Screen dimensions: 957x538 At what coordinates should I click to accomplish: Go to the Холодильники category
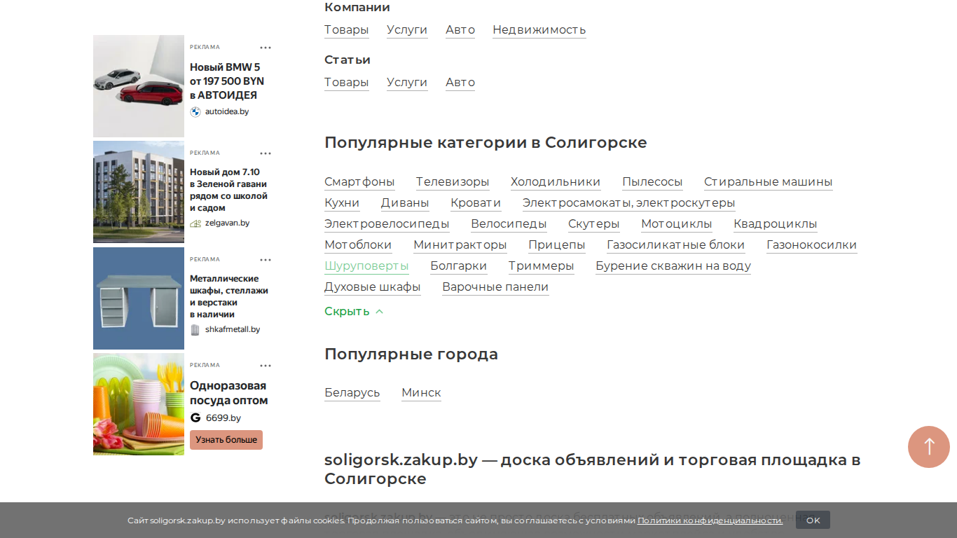point(556,181)
